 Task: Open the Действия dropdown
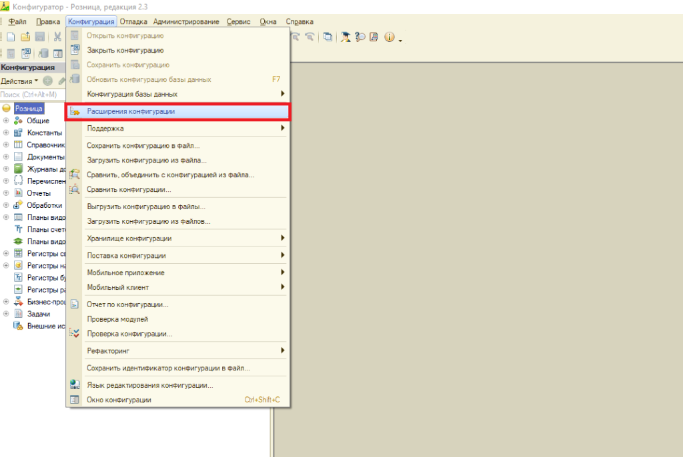click(19, 81)
